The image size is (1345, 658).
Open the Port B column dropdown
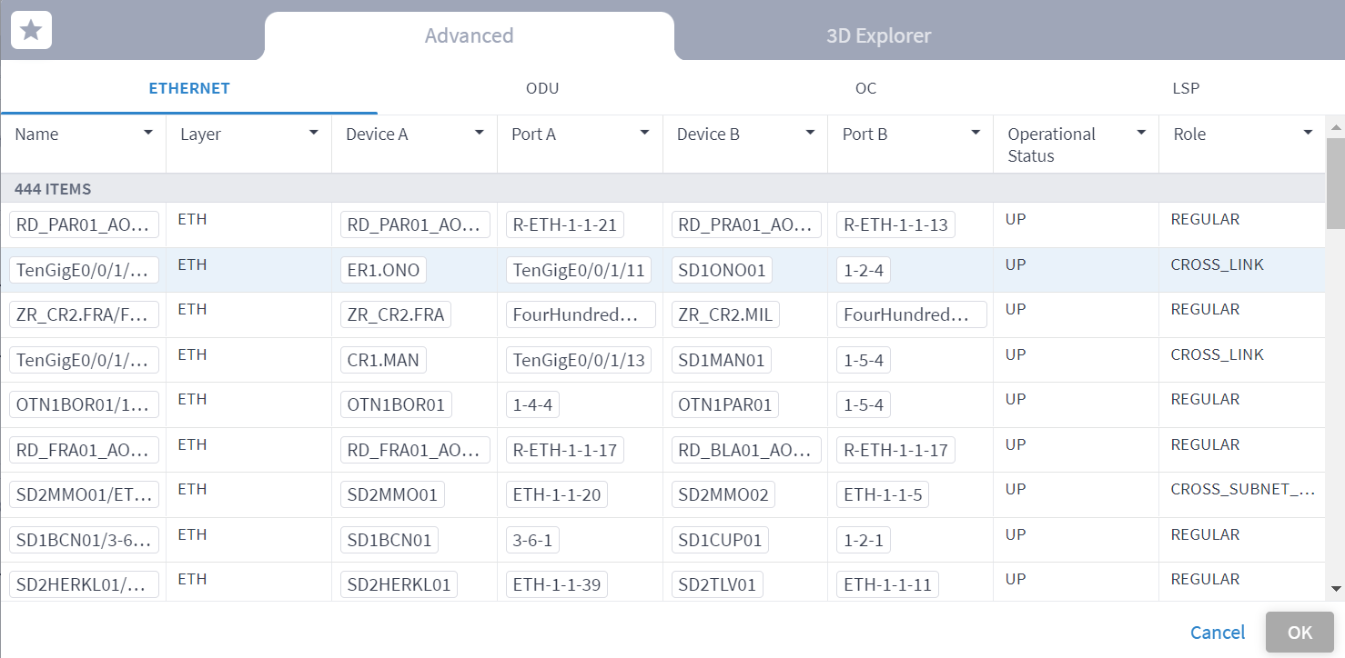coord(976,133)
